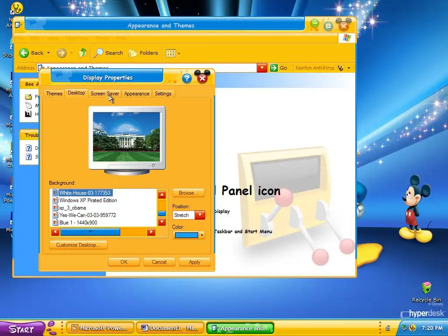Expand the Norton AntiVirus dropdown arrow
Image resolution: width=448 pixels, height=336 pixels.
click(349, 68)
